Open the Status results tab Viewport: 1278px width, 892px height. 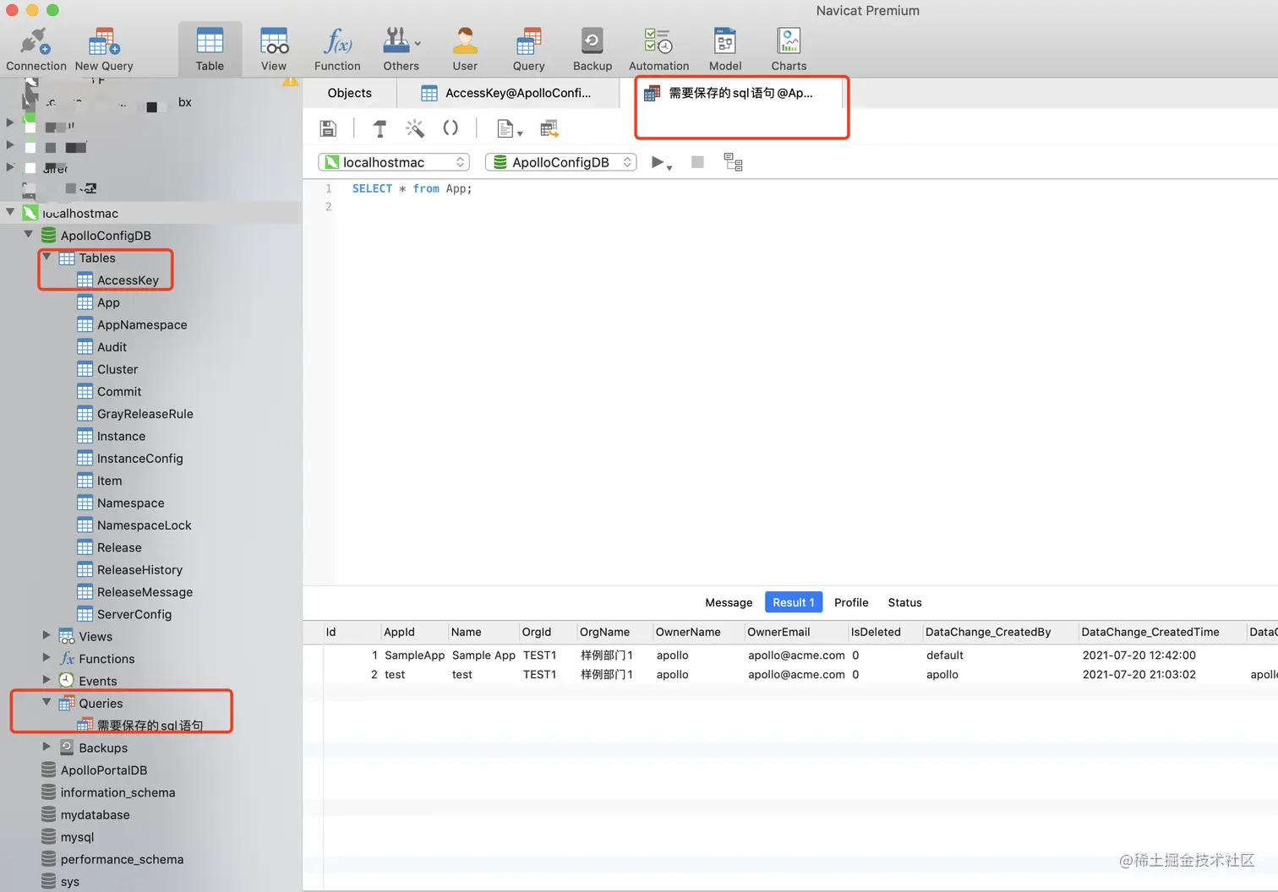(904, 602)
